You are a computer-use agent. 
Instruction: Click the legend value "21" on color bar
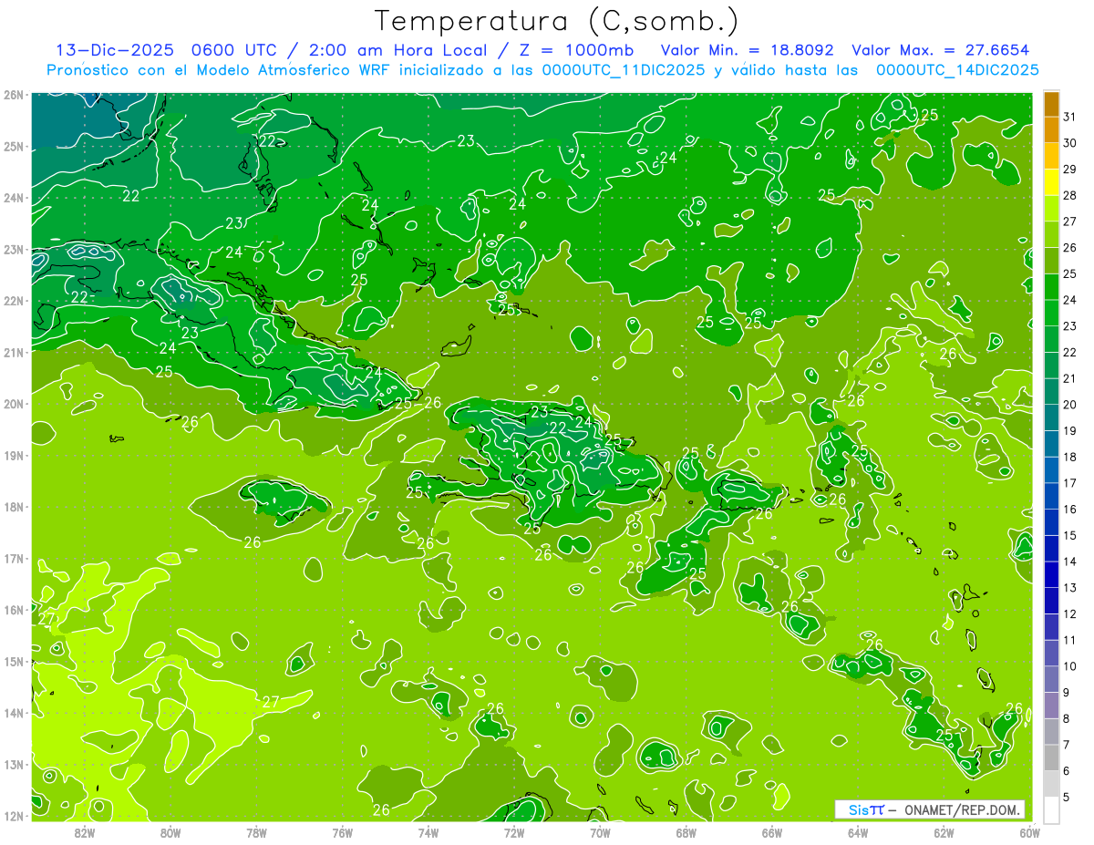coord(1069,378)
